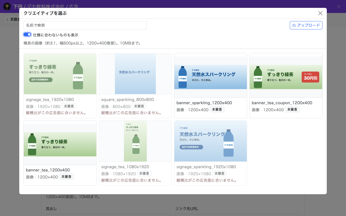
Task: Click the banner_tea_1200x400 file name
Action: point(48,170)
